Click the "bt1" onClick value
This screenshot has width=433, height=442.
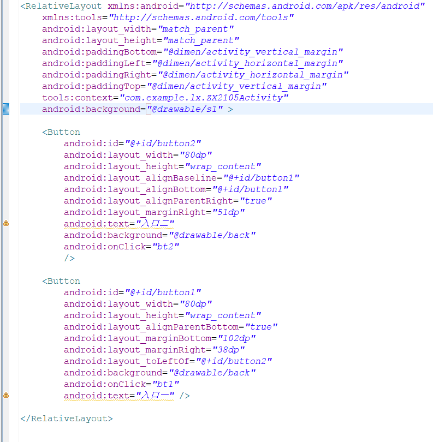(165, 384)
